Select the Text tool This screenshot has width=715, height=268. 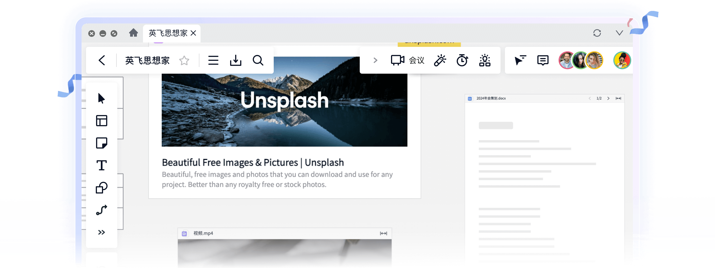pos(101,166)
